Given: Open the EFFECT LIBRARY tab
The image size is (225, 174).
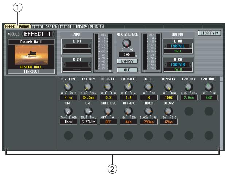Looking at the screenshot, I should tap(73, 27).
